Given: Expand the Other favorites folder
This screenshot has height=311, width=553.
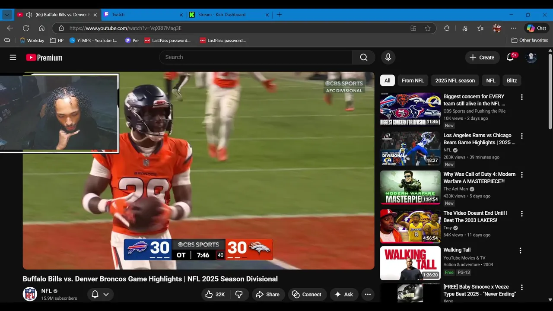Looking at the screenshot, I should click(x=530, y=40).
